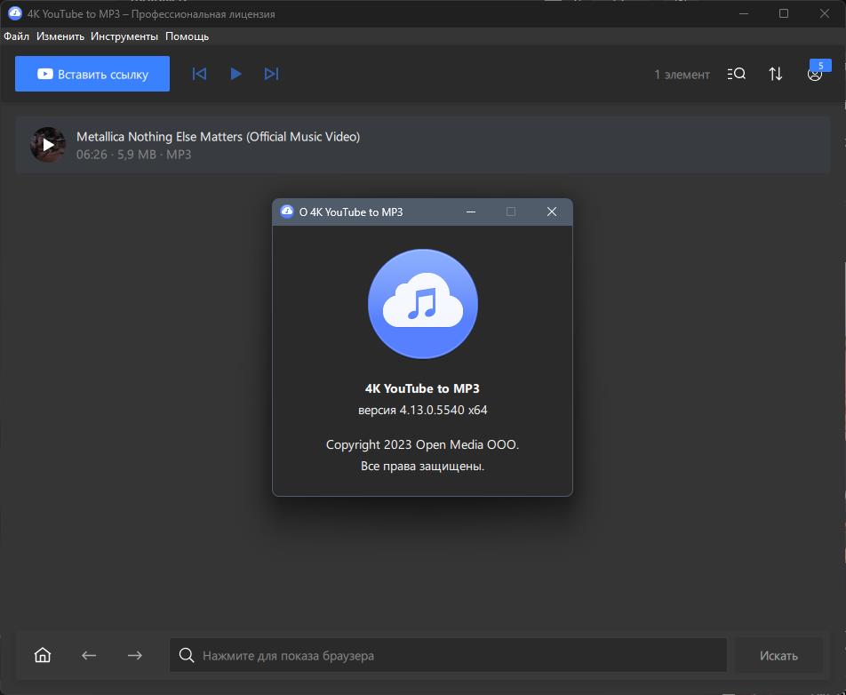Open the sort order arrows icon
The width and height of the screenshot is (846, 695).
[775, 74]
